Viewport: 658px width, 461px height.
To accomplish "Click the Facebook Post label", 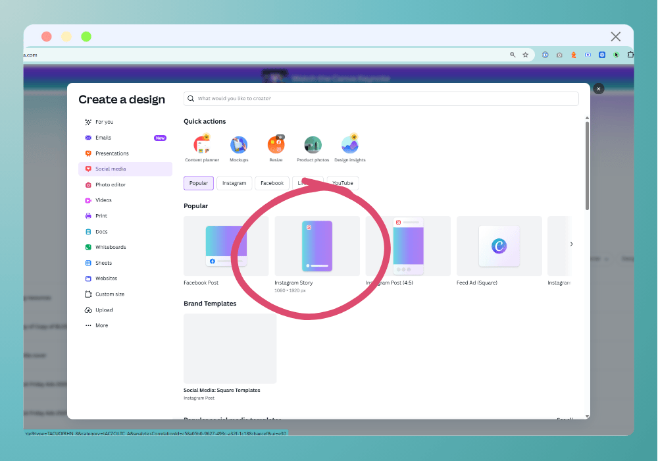I will click(201, 283).
